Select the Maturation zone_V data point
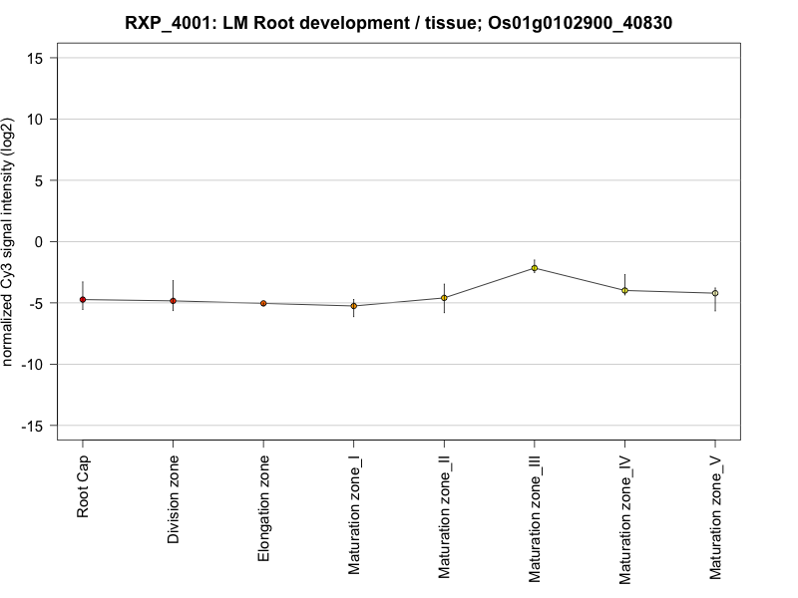This screenshot has height=598, width=798. 714,293
